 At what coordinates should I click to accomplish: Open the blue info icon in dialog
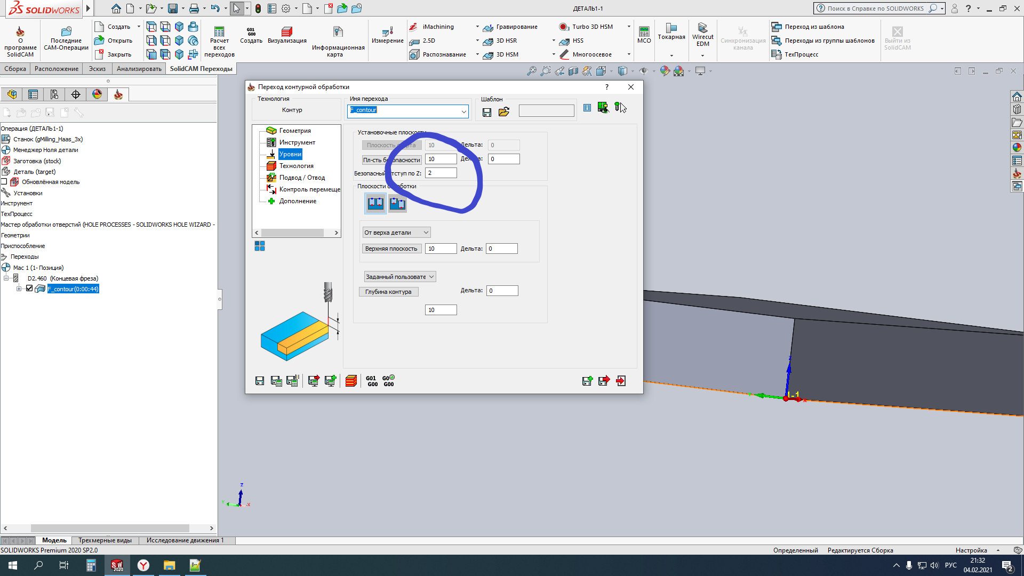[x=587, y=108]
